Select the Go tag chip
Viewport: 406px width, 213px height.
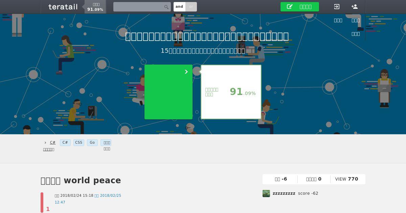tap(92, 143)
